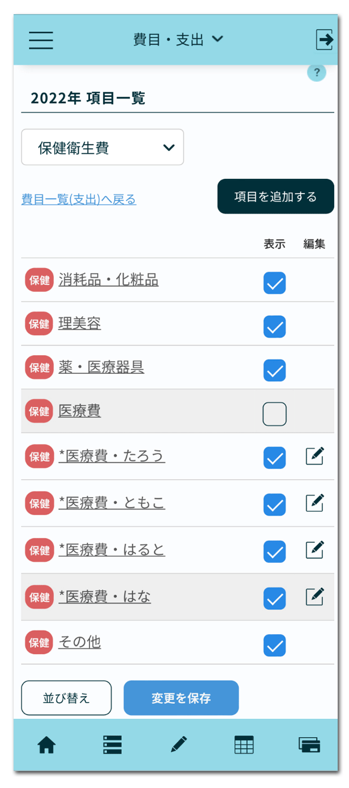Screen dimensions: 349x788
Task: Uncheck display for 消耗品・化粧品
Action: (274, 283)
